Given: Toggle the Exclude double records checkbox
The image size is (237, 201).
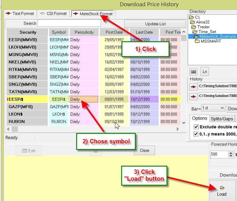Looking at the screenshot, I should (x=196, y=127).
